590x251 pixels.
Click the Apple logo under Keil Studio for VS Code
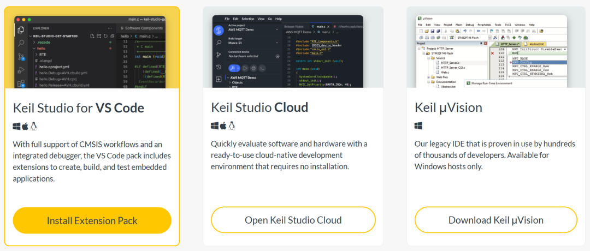[x=25, y=126]
